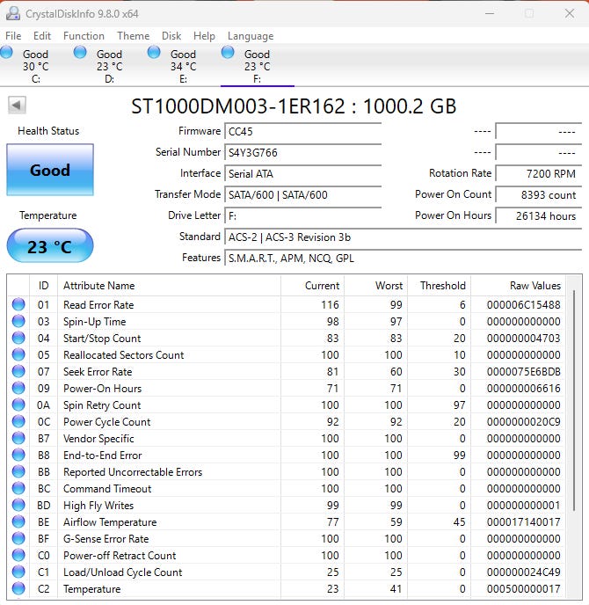Viewport: 589px width, 605px height.
Task: Click status orb for High Fly Writes row
Action: [18, 505]
